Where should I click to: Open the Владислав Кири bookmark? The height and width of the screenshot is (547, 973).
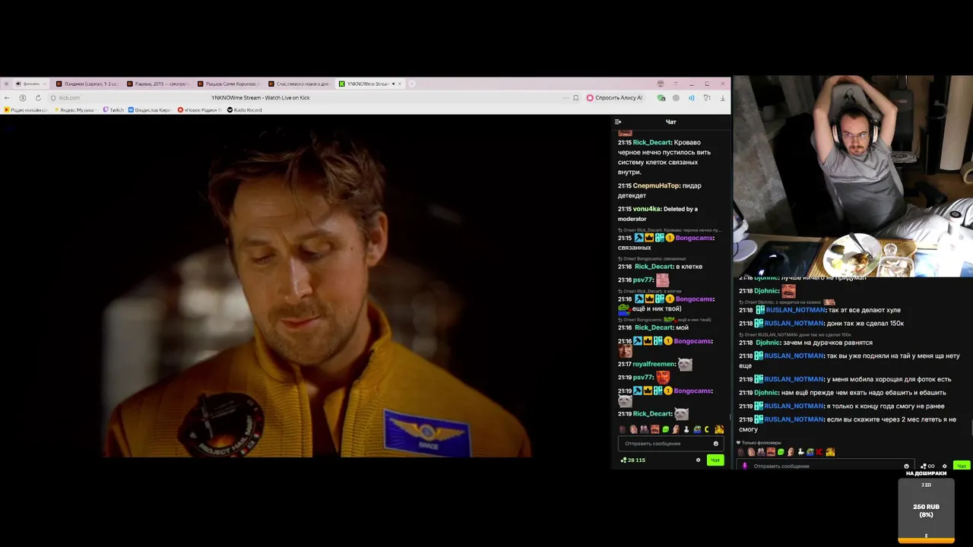pyautogui.click(x=150, y=110)
